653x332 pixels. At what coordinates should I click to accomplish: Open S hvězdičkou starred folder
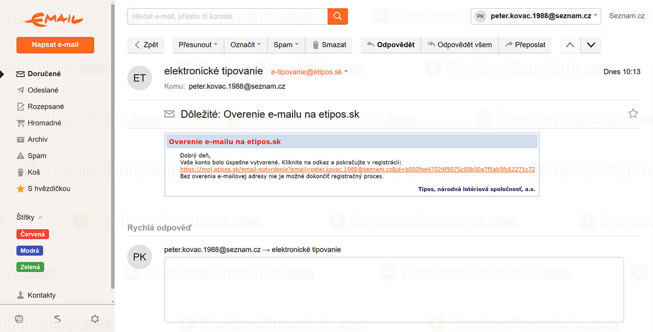point(49,188)
